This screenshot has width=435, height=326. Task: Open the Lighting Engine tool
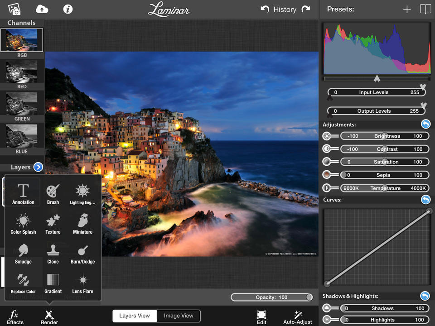tap(82, 194)
